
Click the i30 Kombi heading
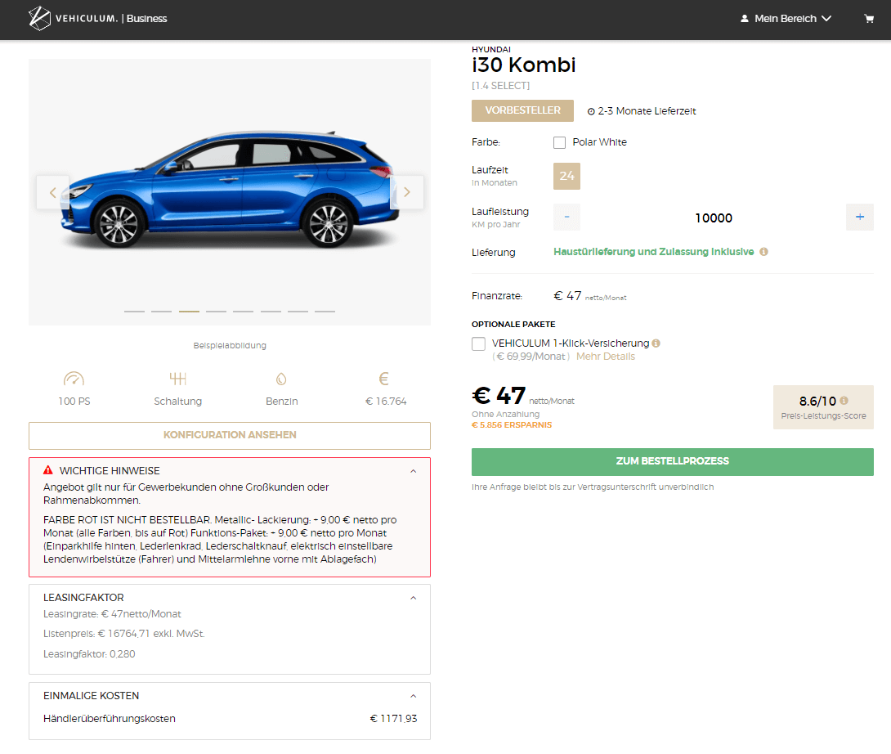click(x=523, y=65)
